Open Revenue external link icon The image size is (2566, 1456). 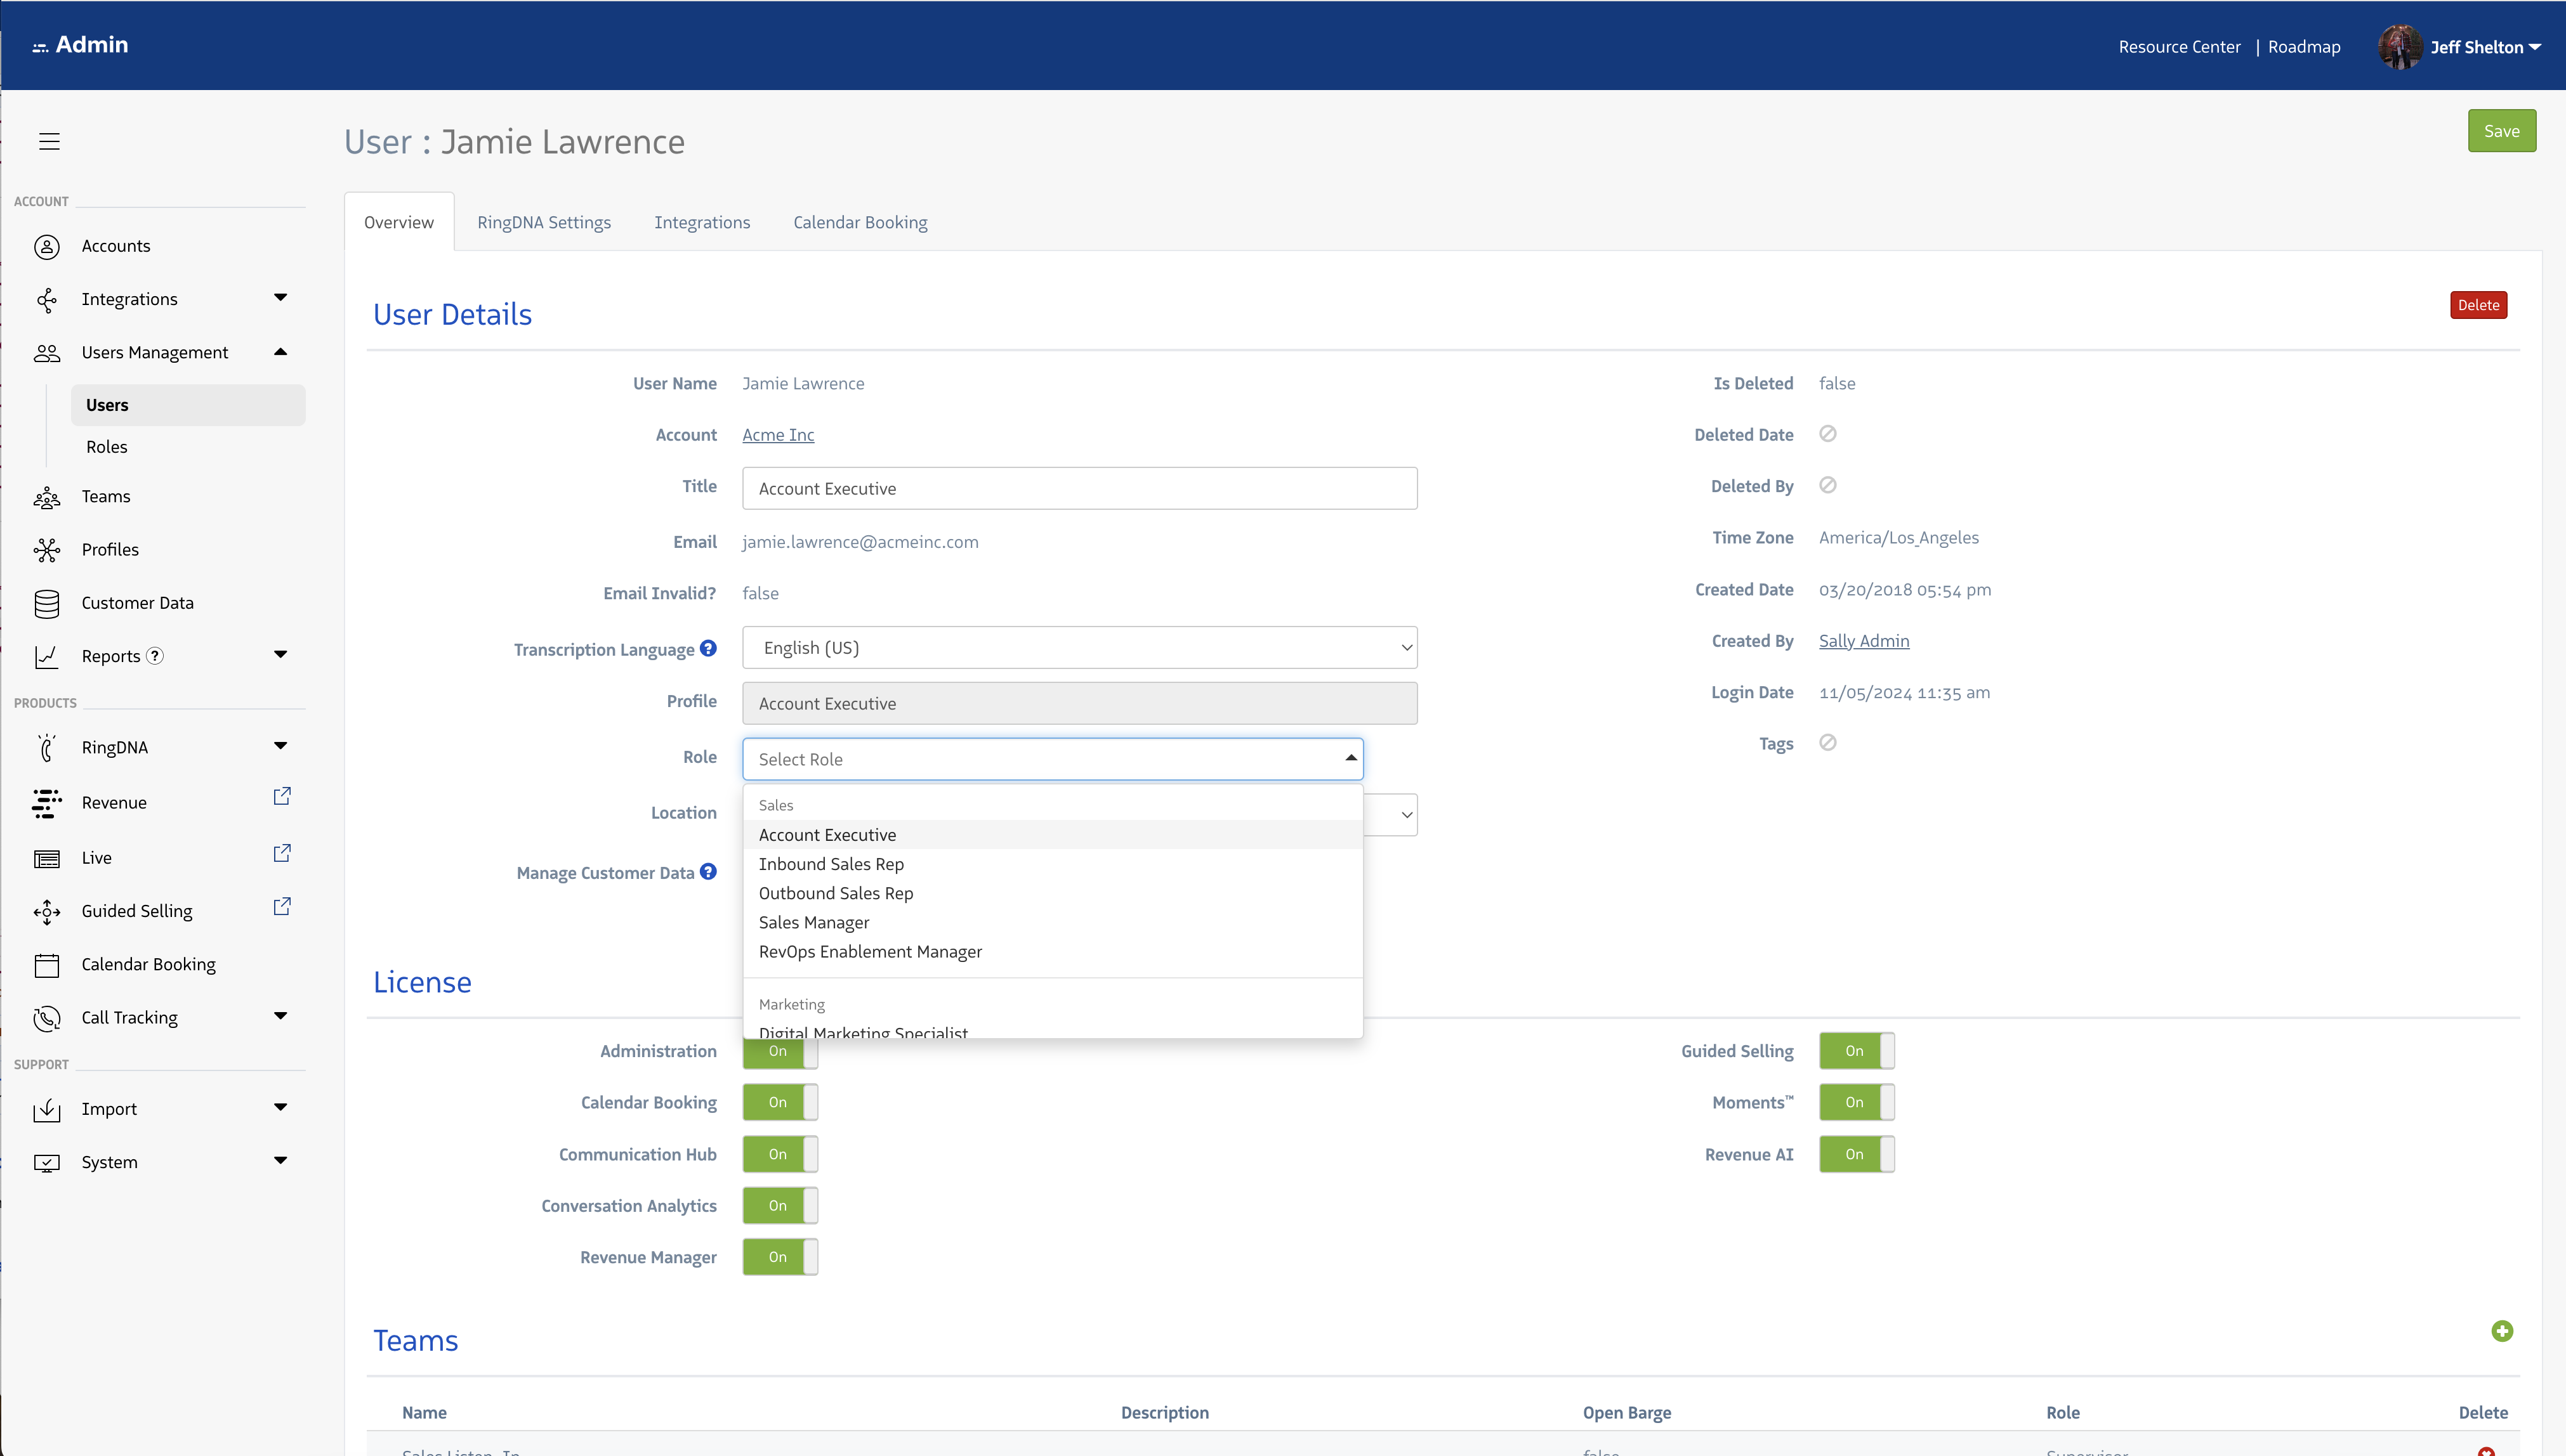[282, 797]
